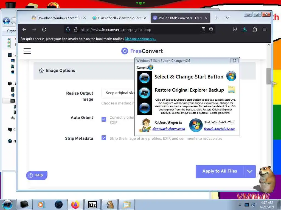This screenshot has width=281, height=210.
Task: Click the hamster taskbar icon
Action: [109, 205]
